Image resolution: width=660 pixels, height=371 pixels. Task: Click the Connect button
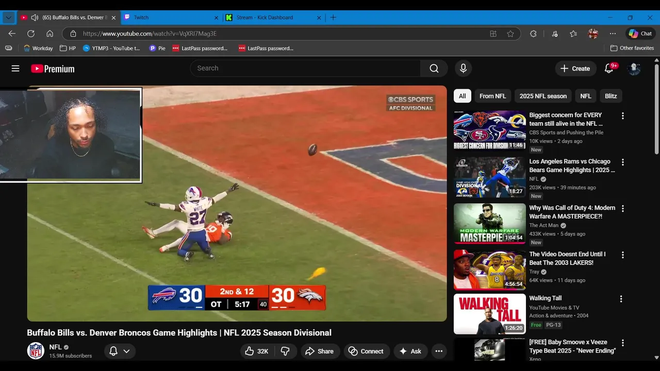[x=367, y=351]
